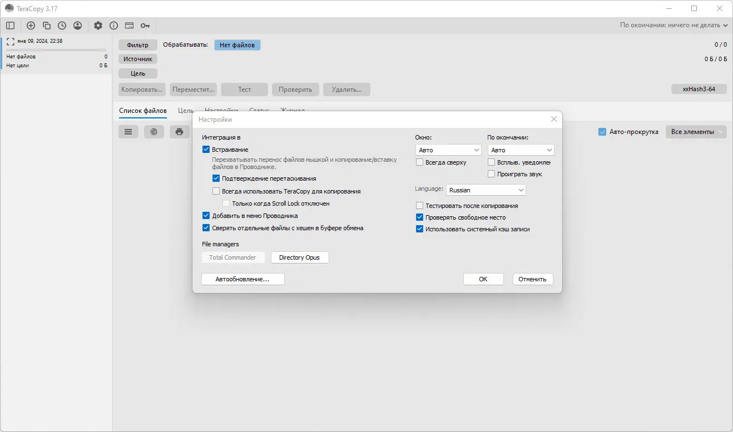This screenshot has width=733, height=432.
Task: Enable the Всплыв. уведомлен checkbox
Action: [492, 162]
